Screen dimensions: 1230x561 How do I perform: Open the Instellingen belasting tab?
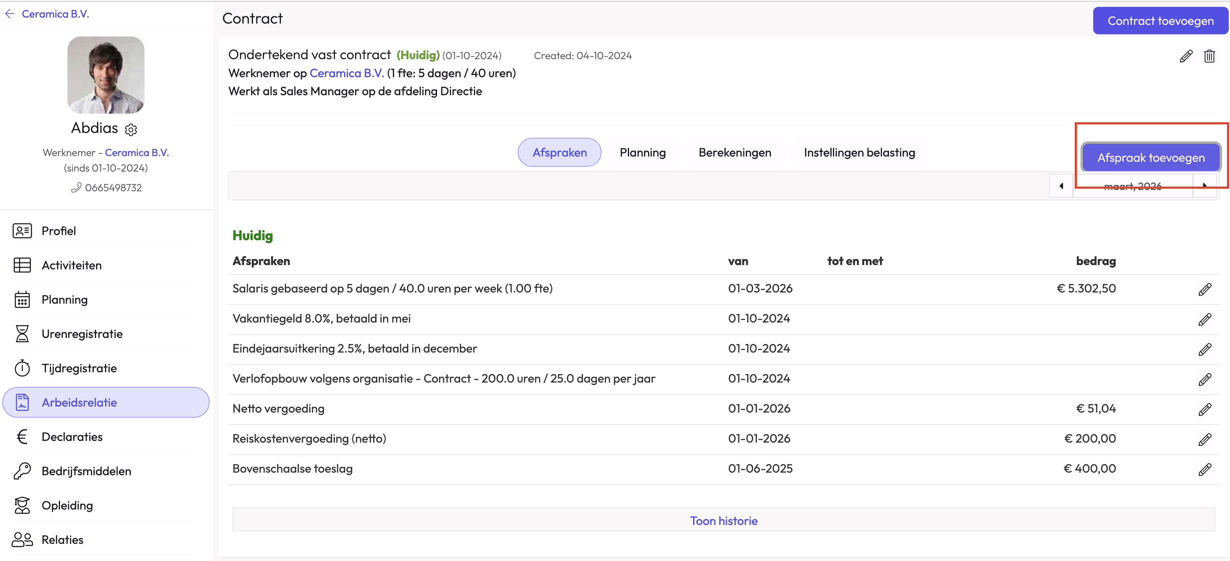859,152
